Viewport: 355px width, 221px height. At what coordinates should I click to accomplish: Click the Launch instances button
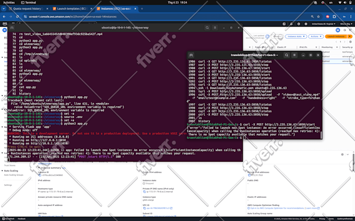pyautogui.click(x=336, y=36)
